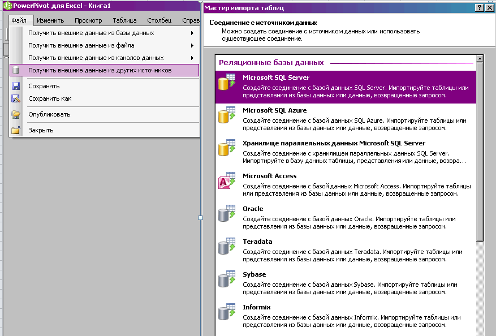The width and height of the screenshot is (496, 336).
Task: Click the Oracle database icon
Action: coord(227,213)
